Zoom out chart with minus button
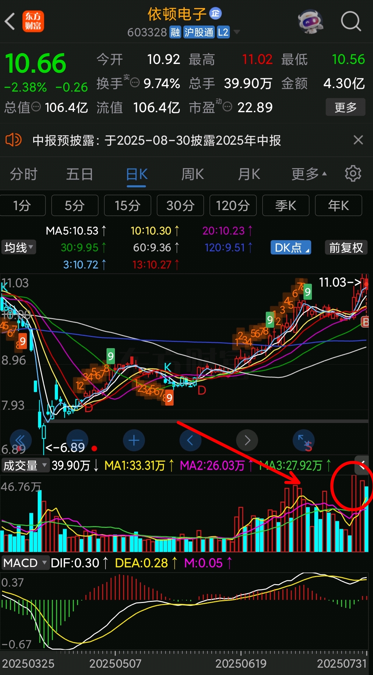This screenshot has height=675, width=373. click(77, 440)
